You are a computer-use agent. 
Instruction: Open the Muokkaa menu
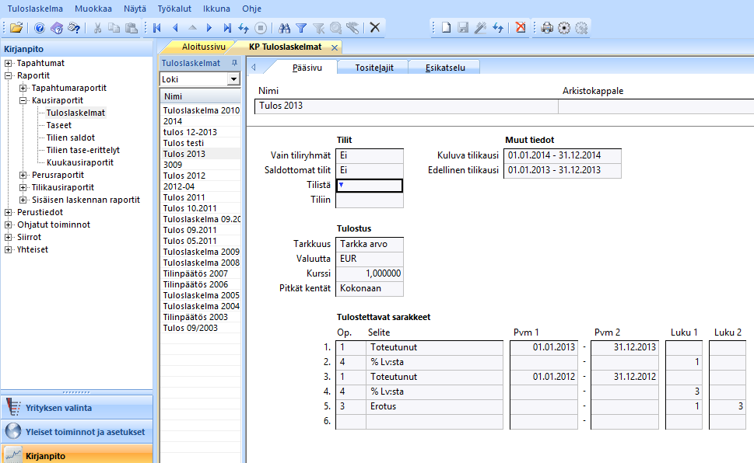(93, 9)
